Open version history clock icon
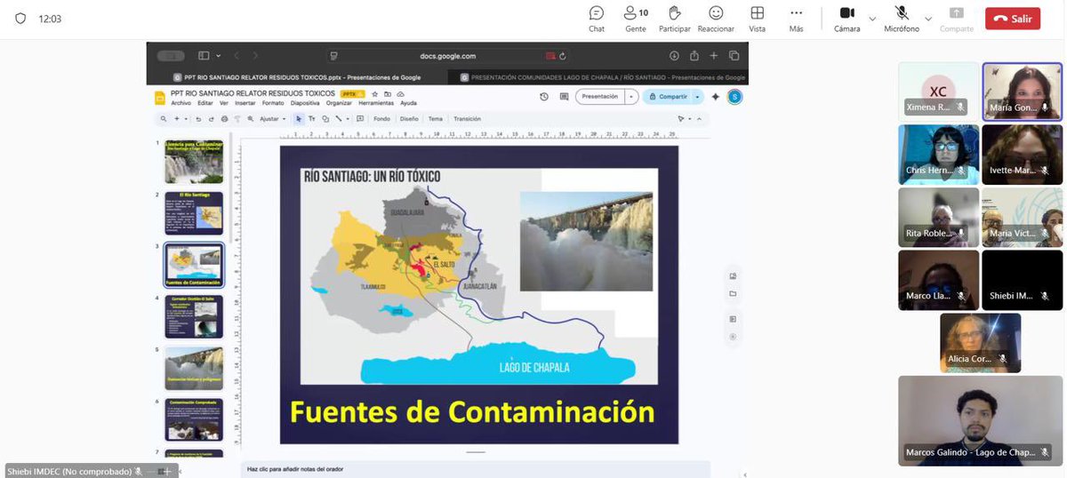1067x478 pixels. click(x=544, y=97)
